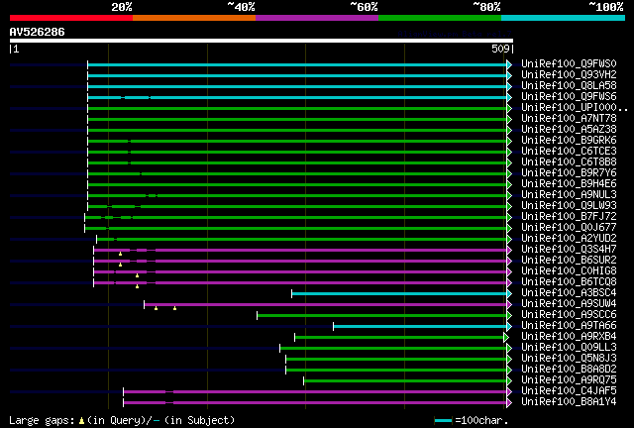Click the UniRef100_Q9LW93 text
The image size is (634, 428).
pos(569,206)
